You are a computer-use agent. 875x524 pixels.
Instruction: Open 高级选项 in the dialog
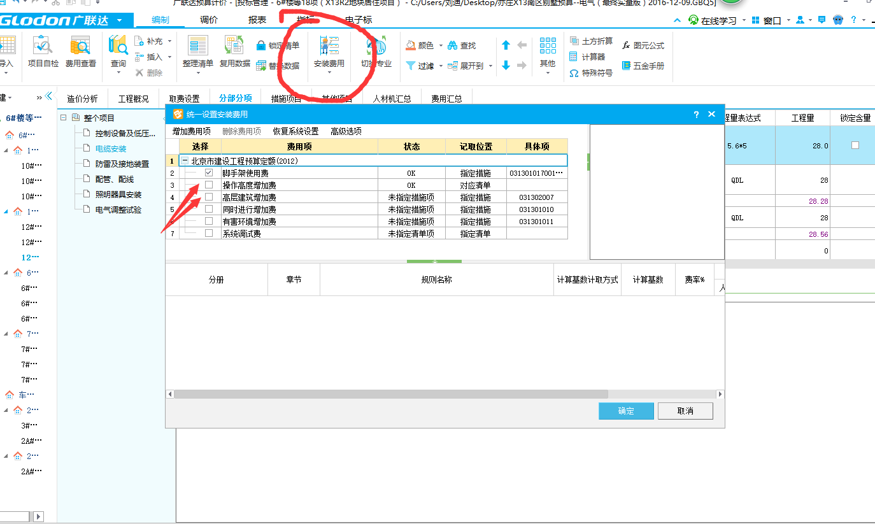point(346,131)
